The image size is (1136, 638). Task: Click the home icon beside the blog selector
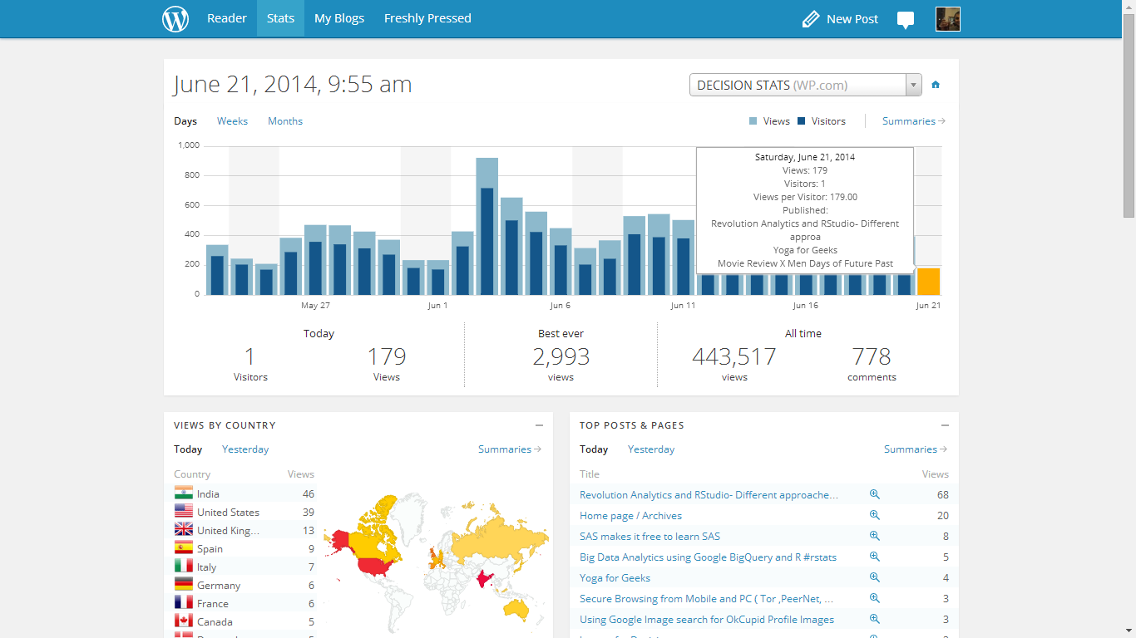tap(936, 85)
